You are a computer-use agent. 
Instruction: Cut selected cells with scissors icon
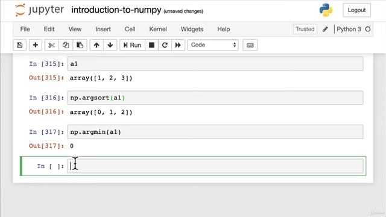pos(51,45)
